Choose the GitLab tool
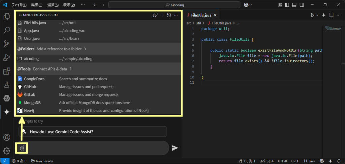Image resolution: width=345 pixels, height=164 pixels. tap(98, 94)
